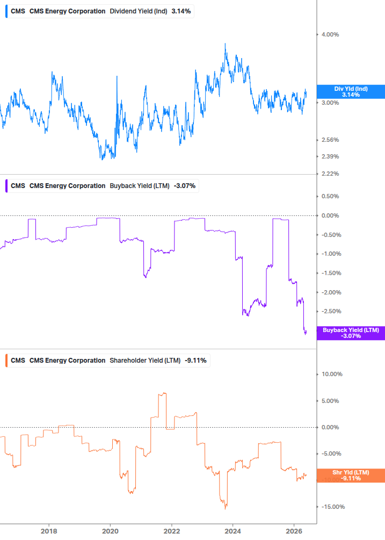Click the 10.00% shareholder yield axis label
The image size is (385, 540).
[x=332, y=374]
